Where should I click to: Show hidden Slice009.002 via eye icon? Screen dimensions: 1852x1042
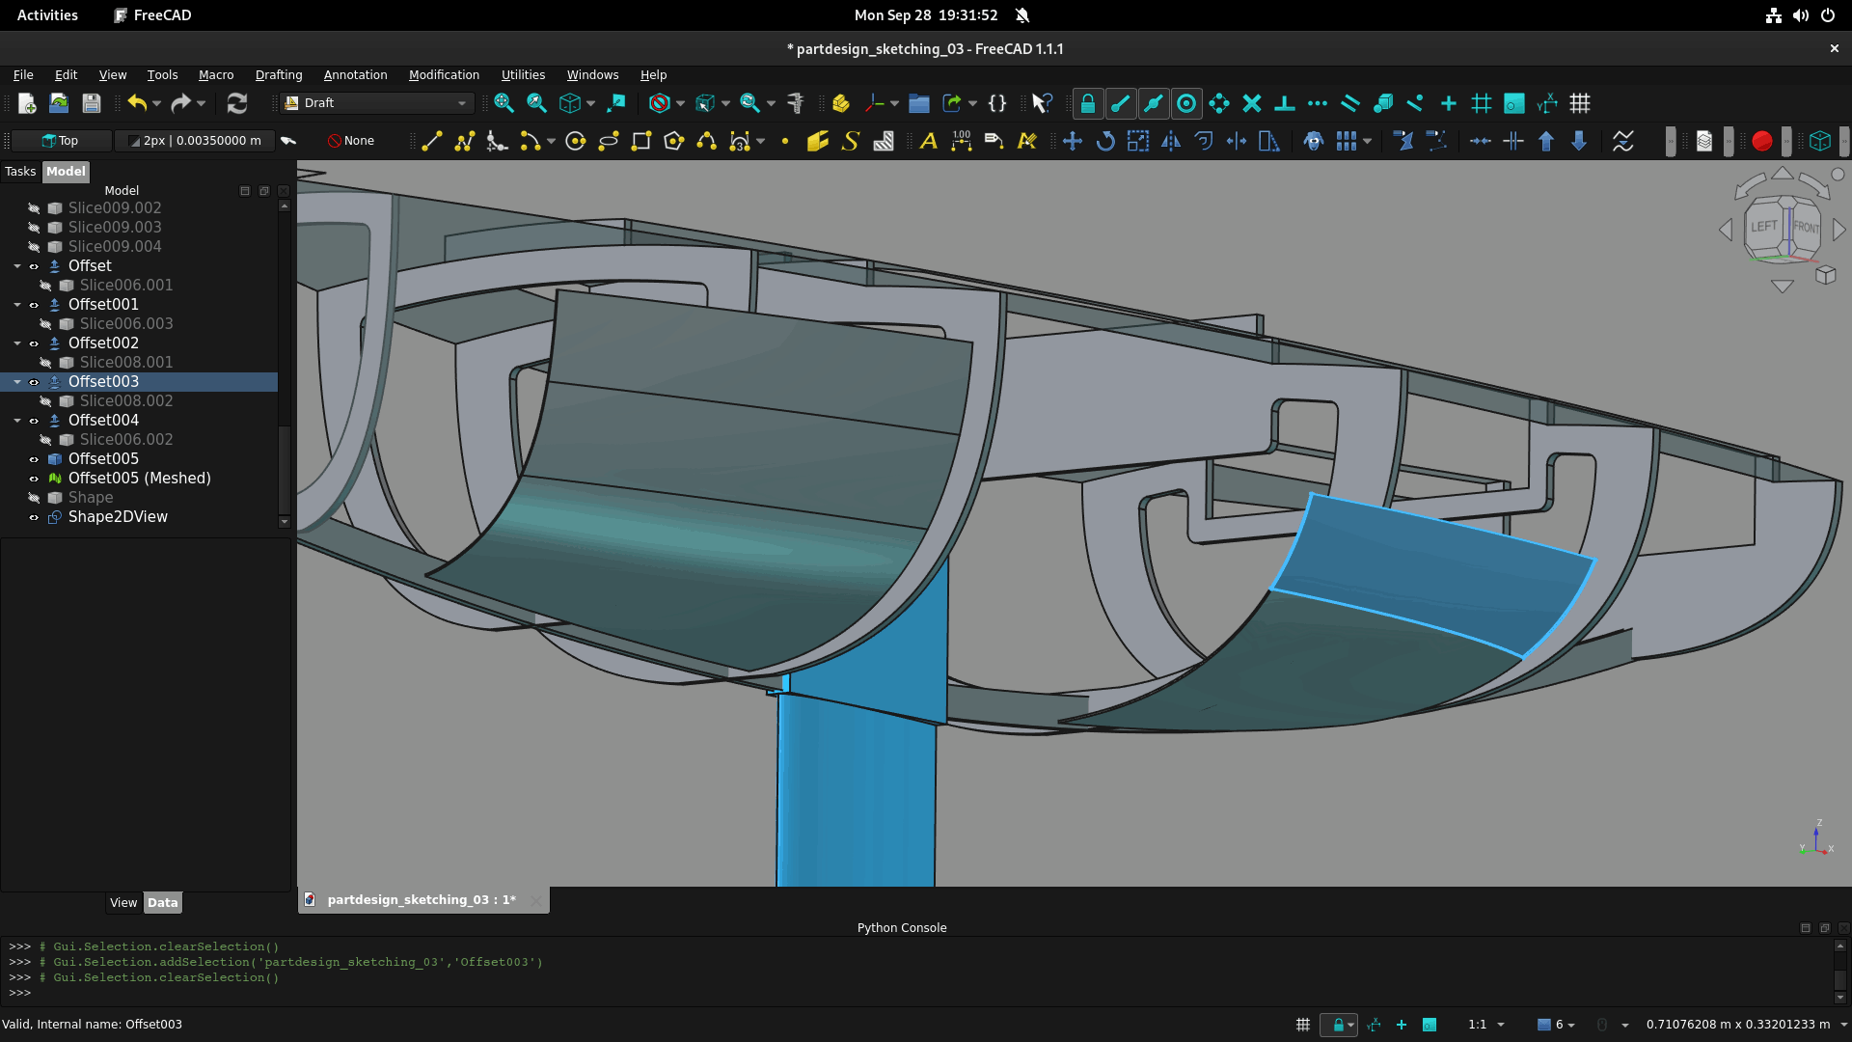point(34,208)
